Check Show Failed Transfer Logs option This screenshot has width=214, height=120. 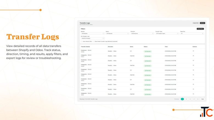coord(93,42)
